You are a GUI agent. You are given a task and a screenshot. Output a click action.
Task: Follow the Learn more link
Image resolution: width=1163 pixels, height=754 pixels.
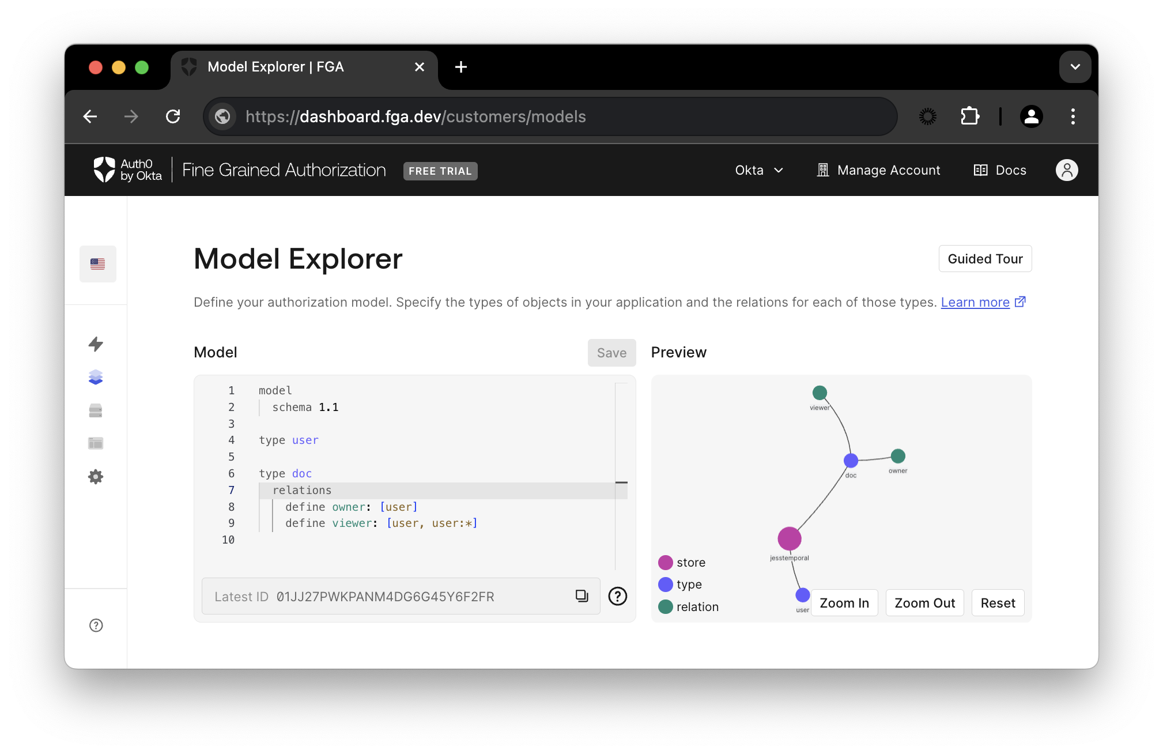(x=975, y=302)
